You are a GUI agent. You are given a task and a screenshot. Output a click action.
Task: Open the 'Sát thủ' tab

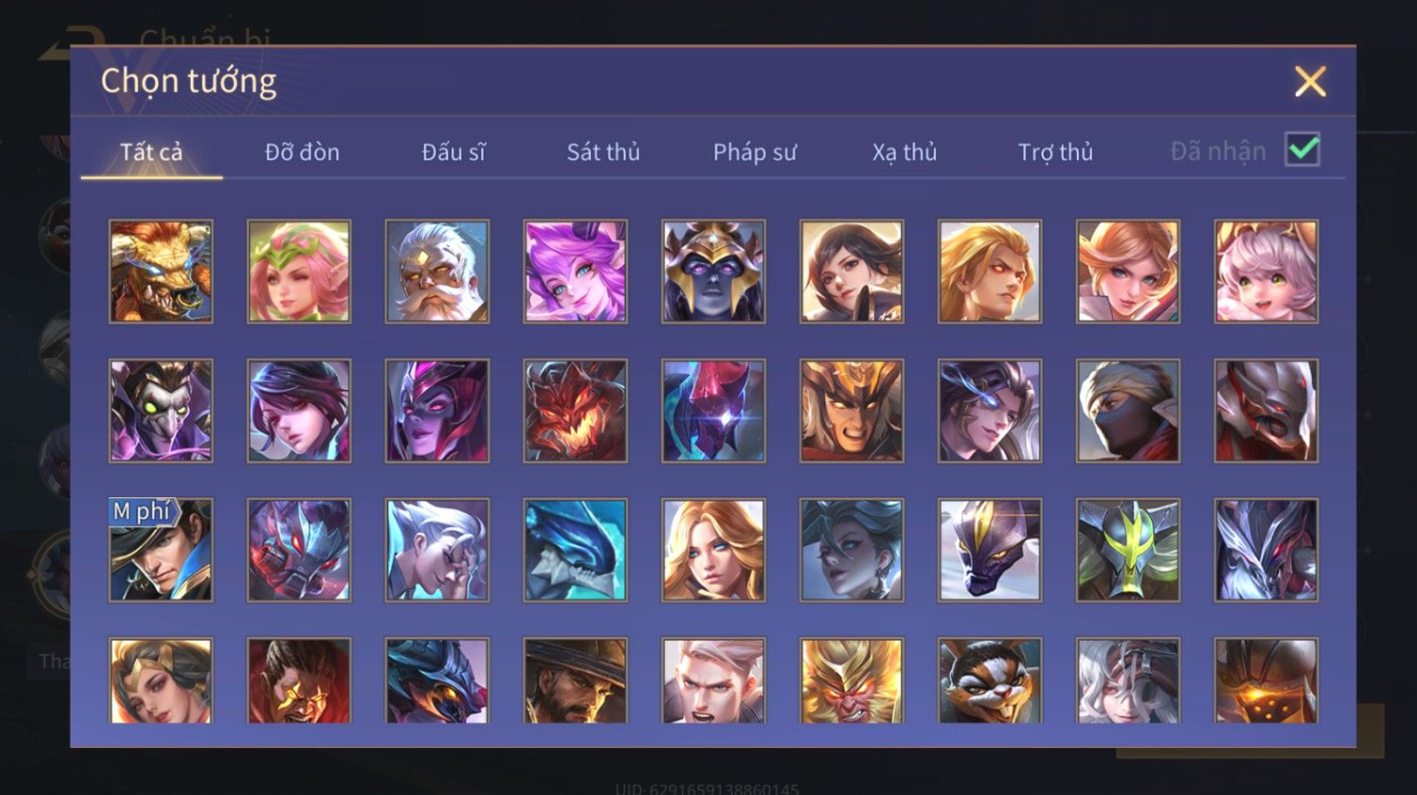603,151
